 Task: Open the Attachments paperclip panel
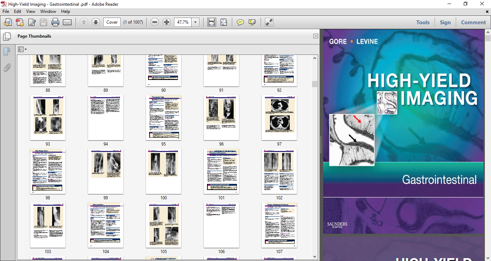(7, 67)
